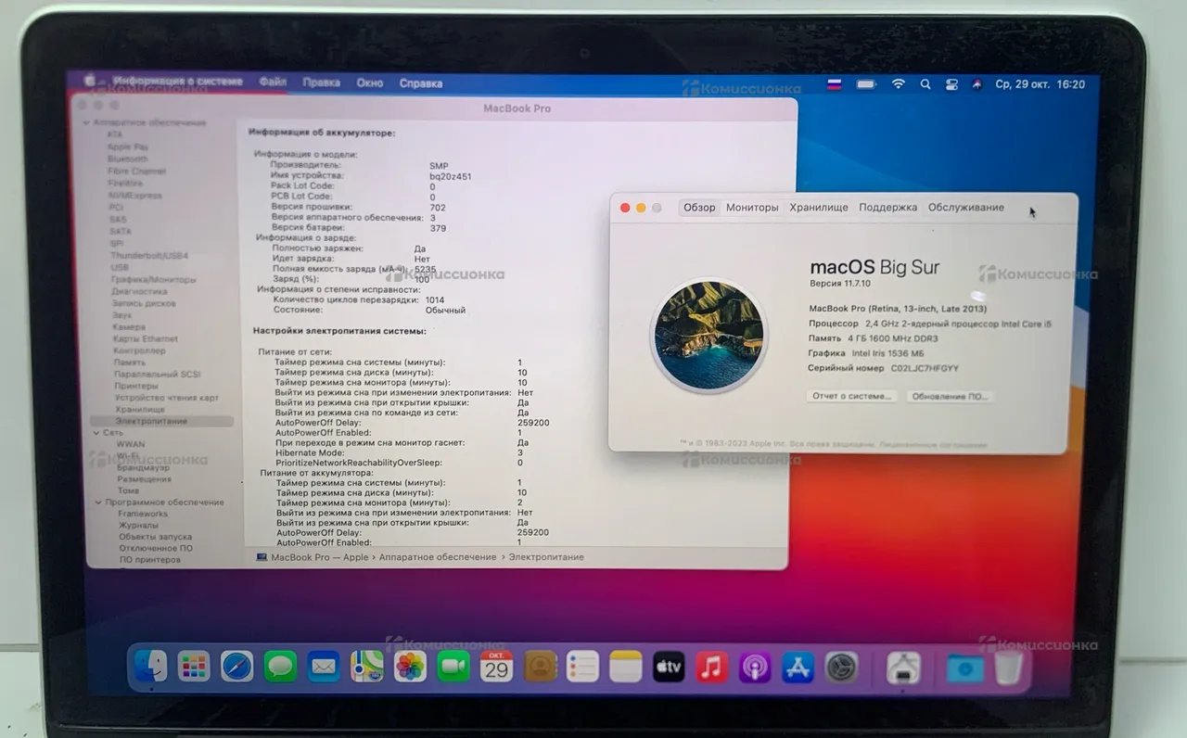Click the Обновление ПО button
Viewport: 1187px width, 738px height.
click(x=949, y=396)
